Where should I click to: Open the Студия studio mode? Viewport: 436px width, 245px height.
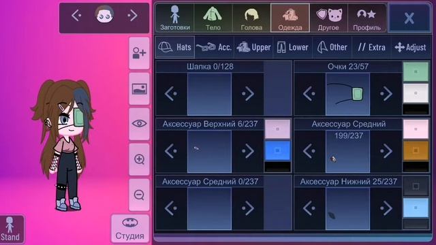pyautogui.click(x=130, y=229)
